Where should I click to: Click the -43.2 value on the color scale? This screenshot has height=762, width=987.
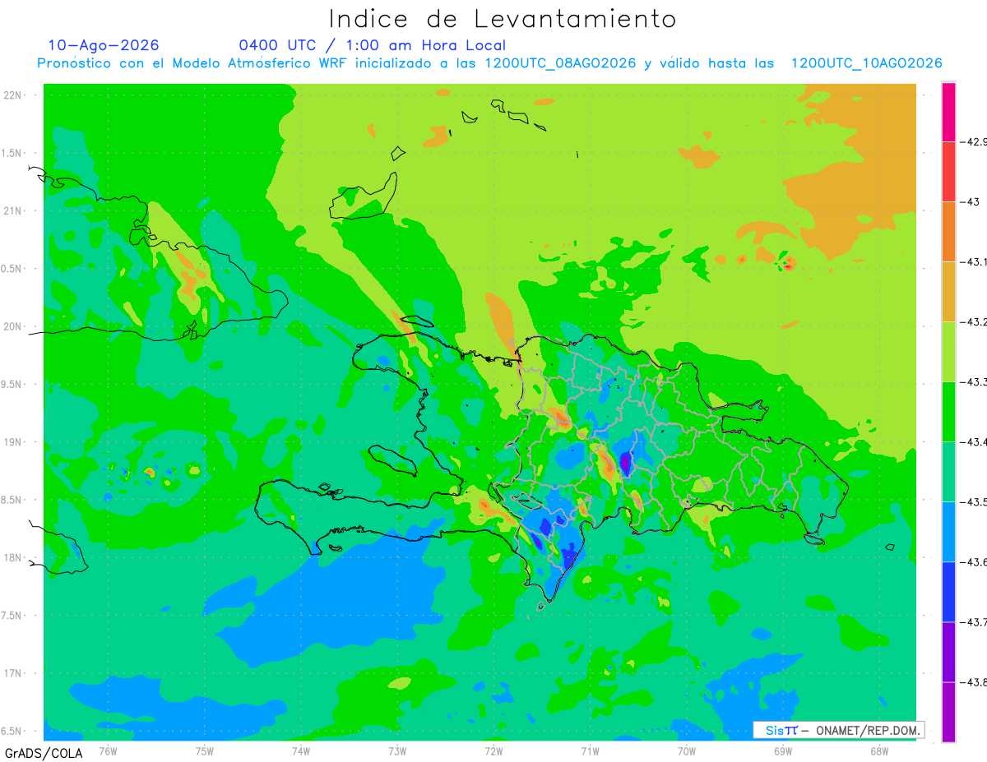coord(973,321)
